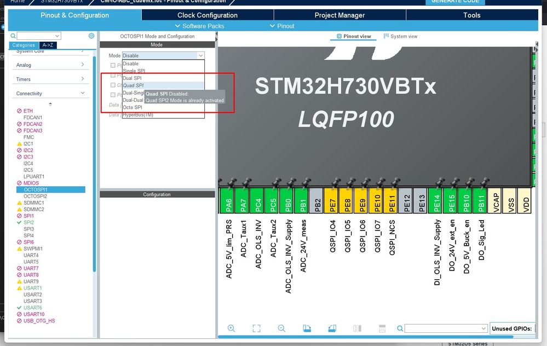Open the peripheral search dropdown arrow
The height and width of the screenshot is (346, 547).
pos(57,36)
